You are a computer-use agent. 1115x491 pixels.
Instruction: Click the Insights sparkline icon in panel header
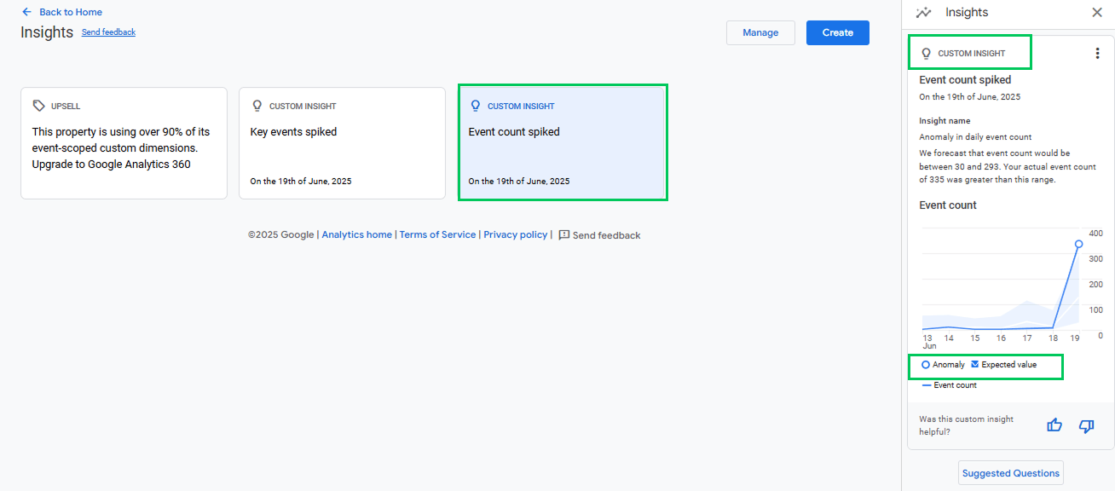(923, 12)
